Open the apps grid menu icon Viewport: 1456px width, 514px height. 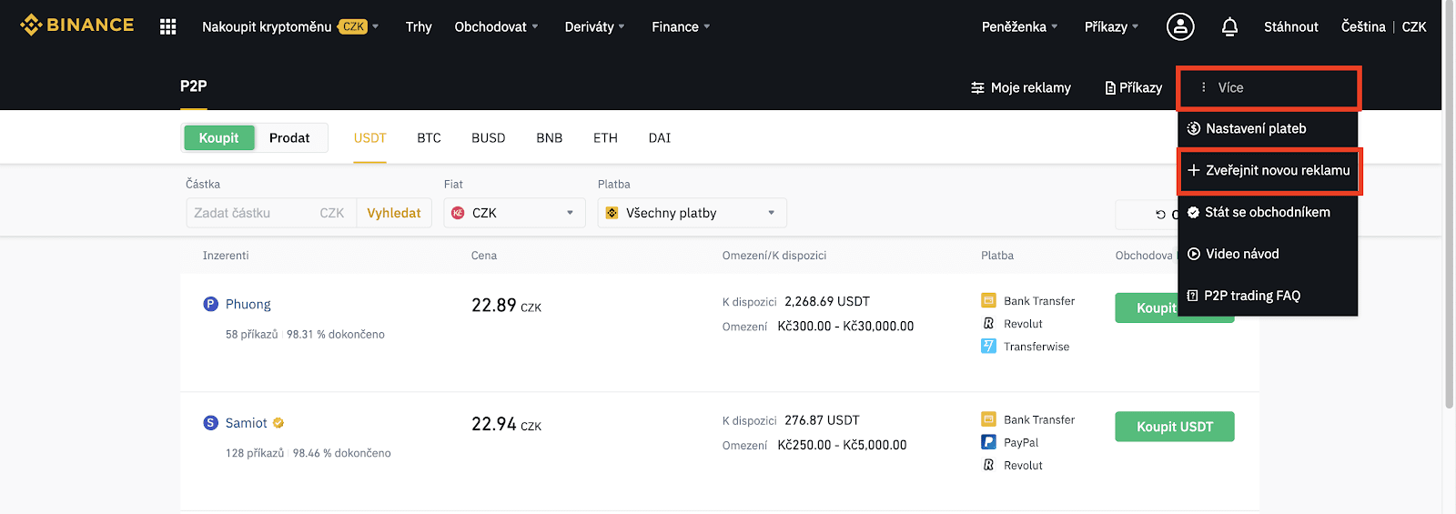click(x=167, y=26)
